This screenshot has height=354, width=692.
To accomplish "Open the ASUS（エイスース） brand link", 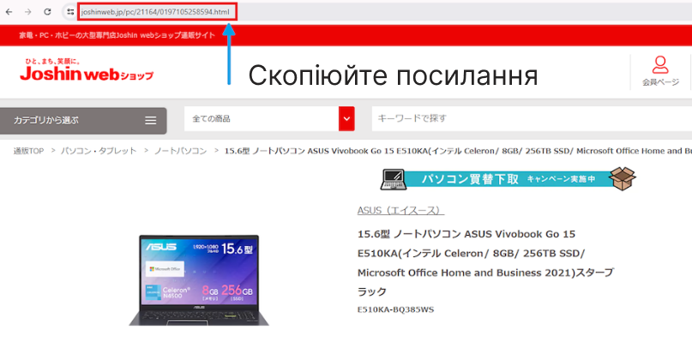I will (400, 211).
